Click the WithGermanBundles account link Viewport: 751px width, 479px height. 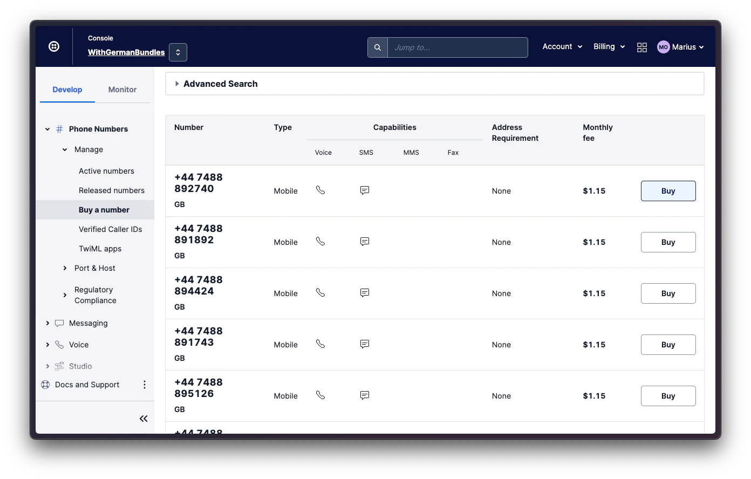click(x=126, y=52)
